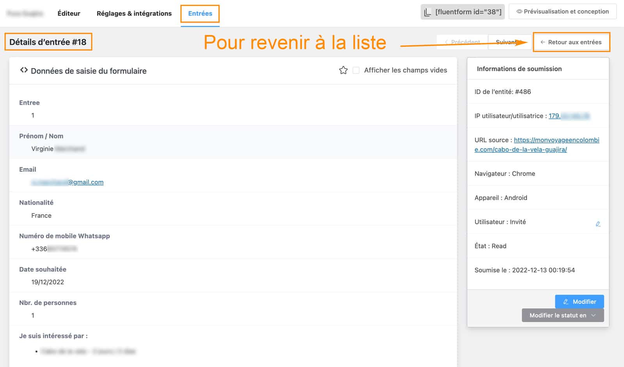Click the pencil icon next to Utilisateur Invité

point(599,224)
